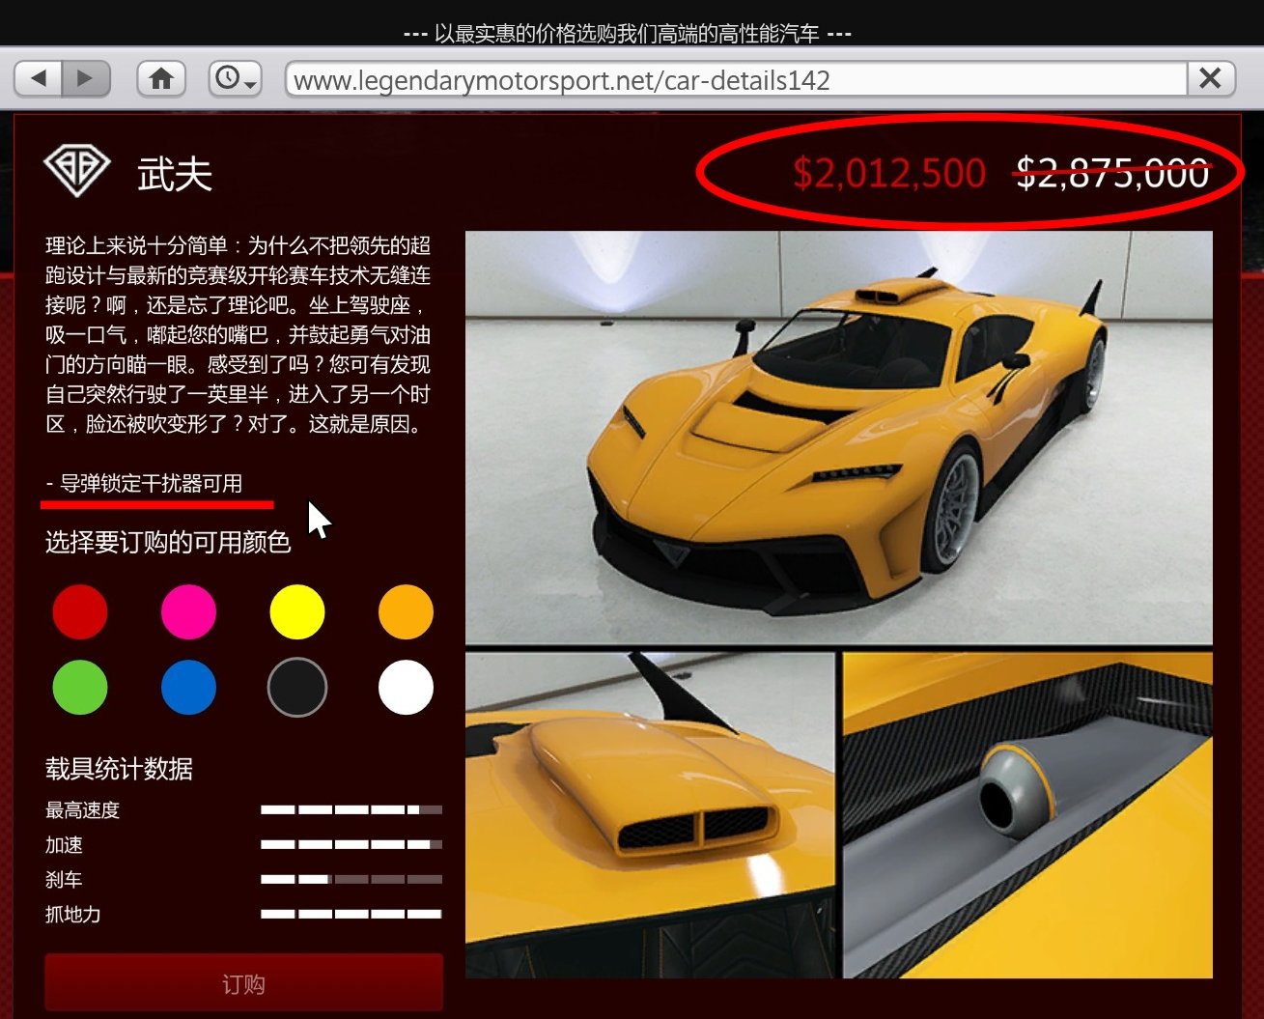Click the car name 武夫

tap(175, 174)
